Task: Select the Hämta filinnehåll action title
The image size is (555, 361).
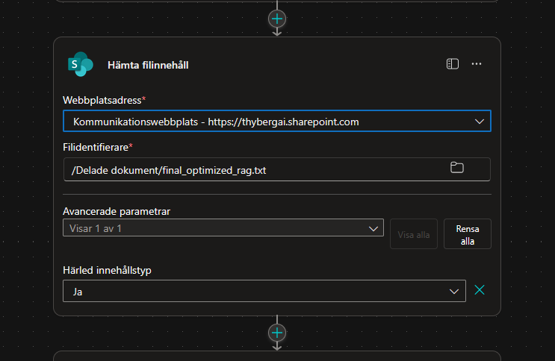Action: click(x=148, y=65)
